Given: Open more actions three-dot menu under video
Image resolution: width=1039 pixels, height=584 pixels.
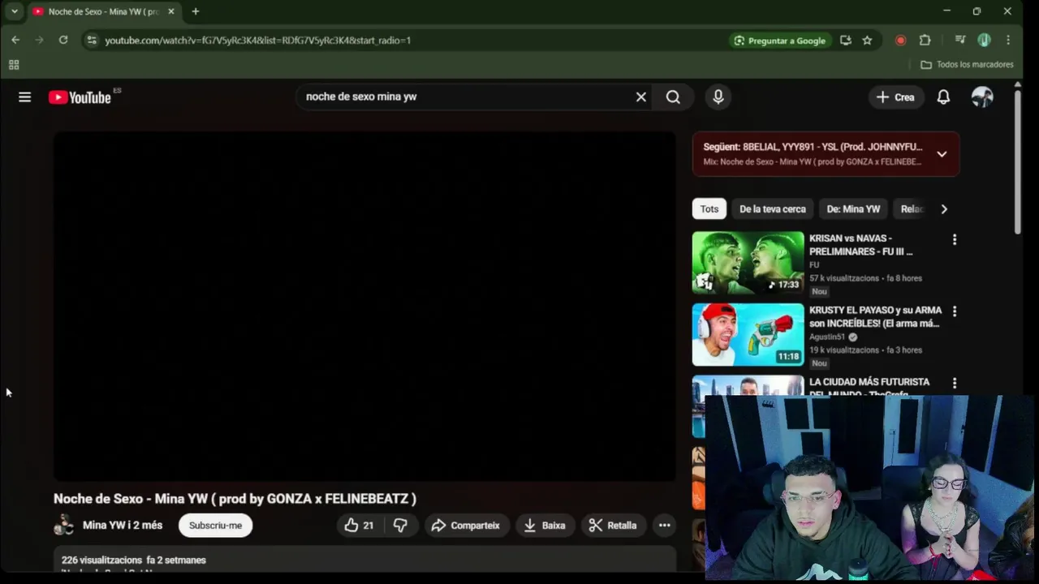Looking at the screenshot, I should coord(665,526).
